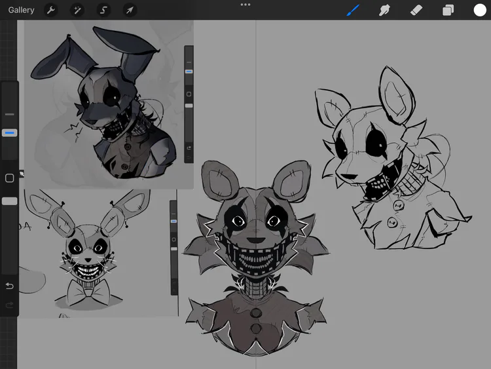Tap the center mouse-eared character drawing
This screenshot has width=491, height=369.
[x=256, y=258]
